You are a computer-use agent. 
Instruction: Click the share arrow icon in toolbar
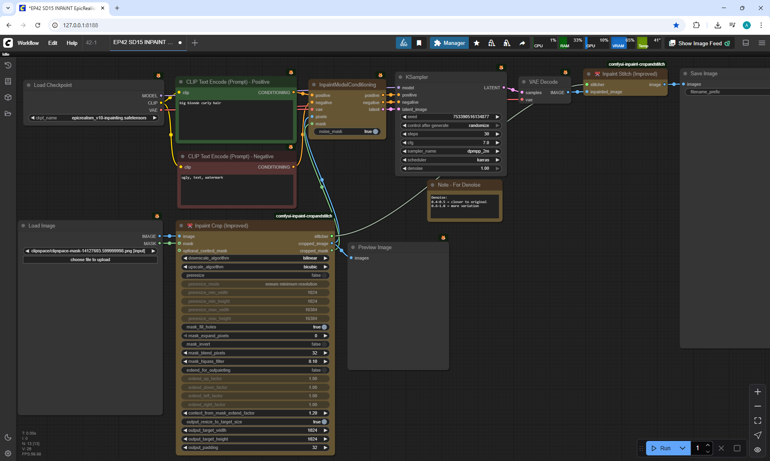pos(522,43)
